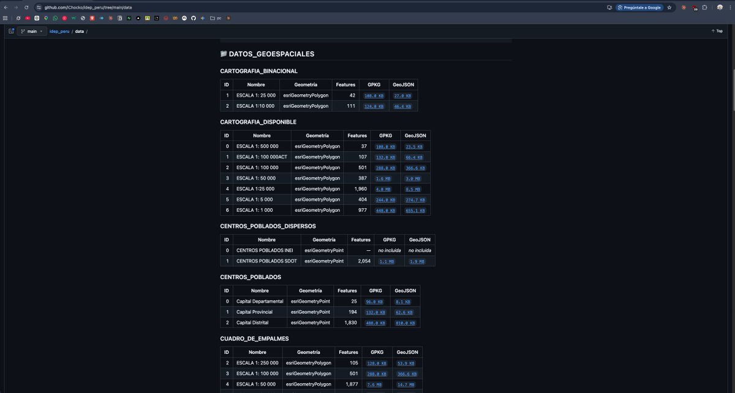This screenshot has width=735, height=393.
Task: Click the CARTOGRAFIA_DISPONIBLE section heading
Action: (x=258, y=122)
